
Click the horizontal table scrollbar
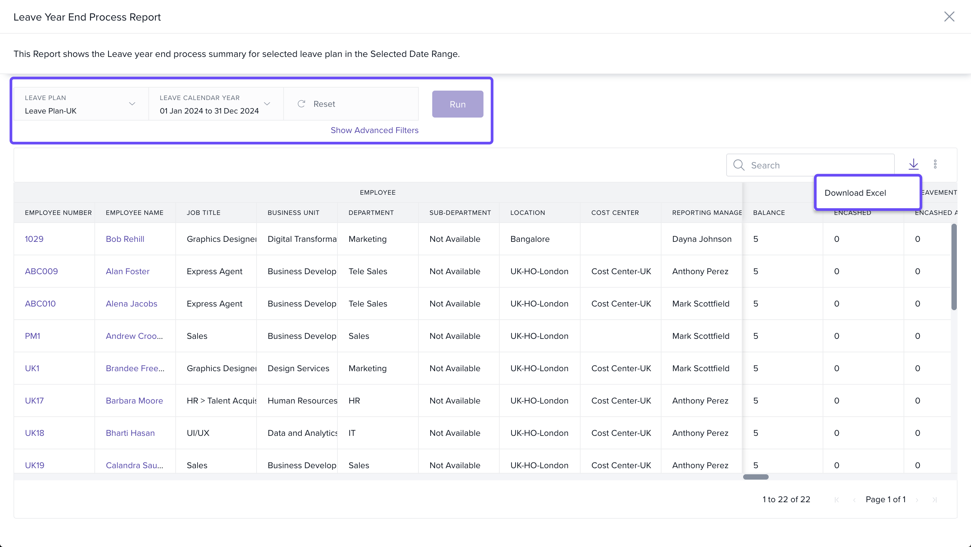click(x=755, y=477)
